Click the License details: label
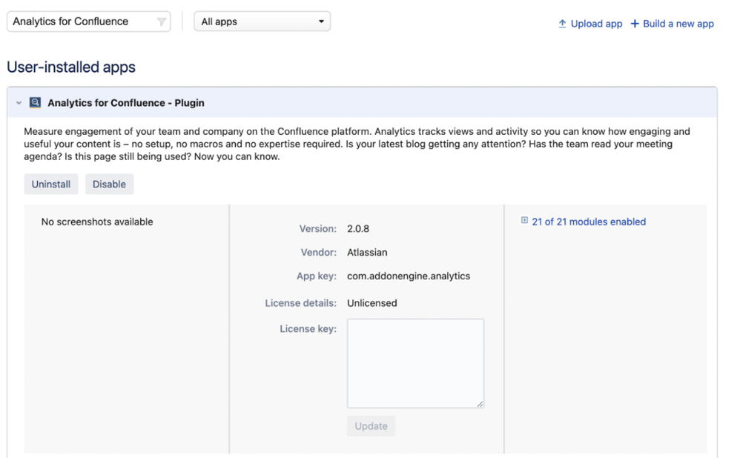 pos(300,303)
